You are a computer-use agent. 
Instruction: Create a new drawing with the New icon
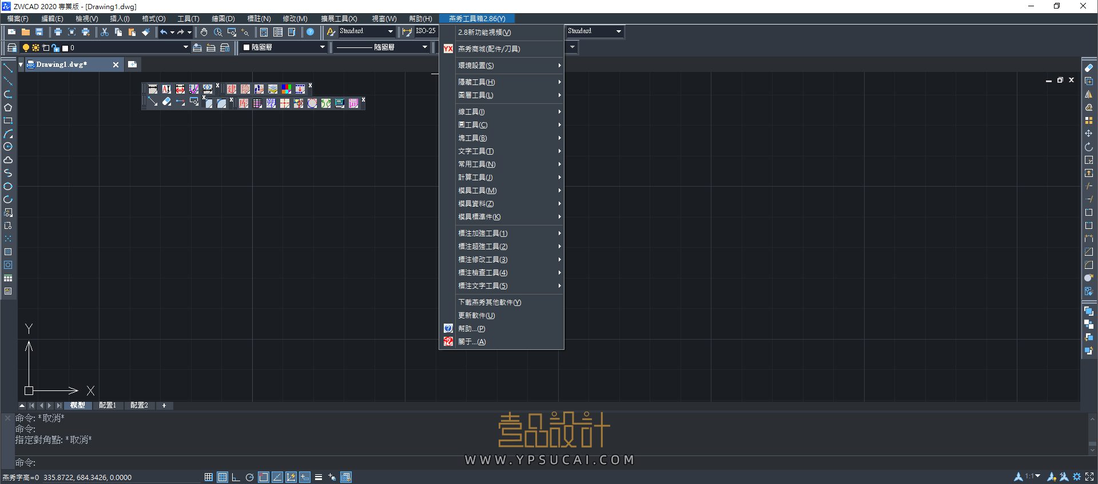click(x=11, y=32)
